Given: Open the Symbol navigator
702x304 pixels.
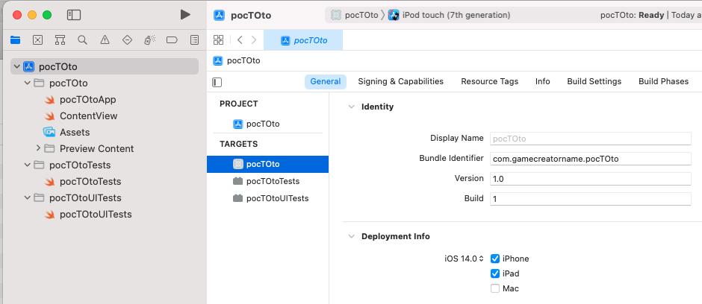Looking at the screenshot, I should 60,39.
